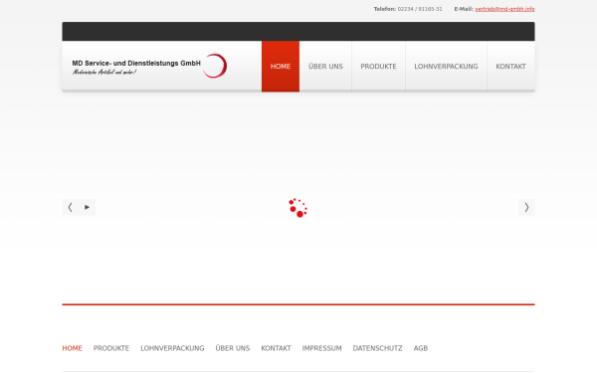Click the HOME footer link
This screenshot has height=373, width=597.
pyautogui.click(x=73, y=348)
